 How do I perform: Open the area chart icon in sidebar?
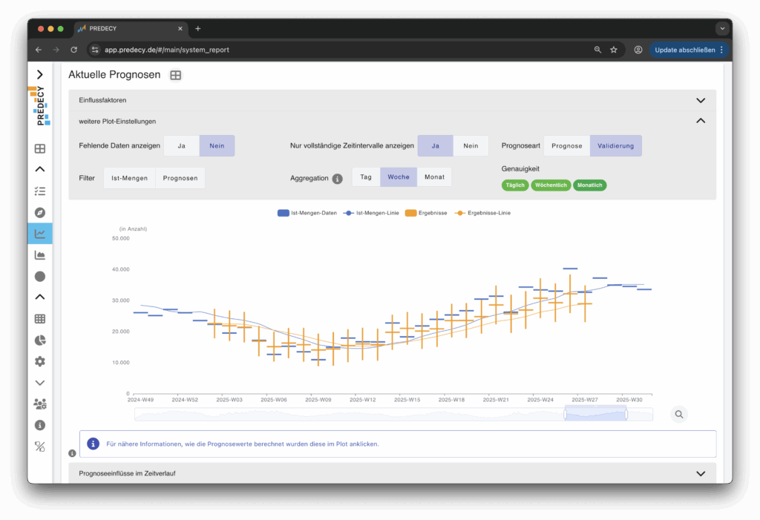(x=40, y=255)
